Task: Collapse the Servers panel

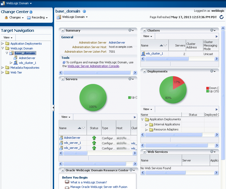Action: pyautogui.click(x=63, y=79)
